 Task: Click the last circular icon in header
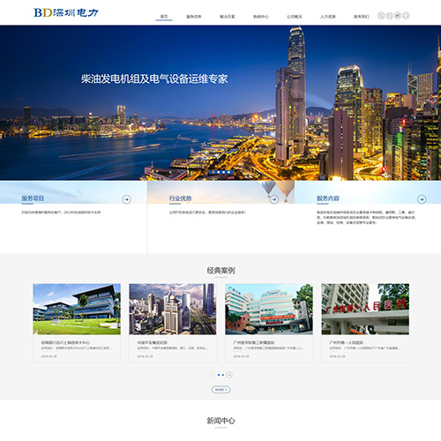click(406, 16)
